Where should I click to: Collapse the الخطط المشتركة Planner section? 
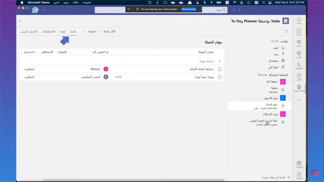290,75
